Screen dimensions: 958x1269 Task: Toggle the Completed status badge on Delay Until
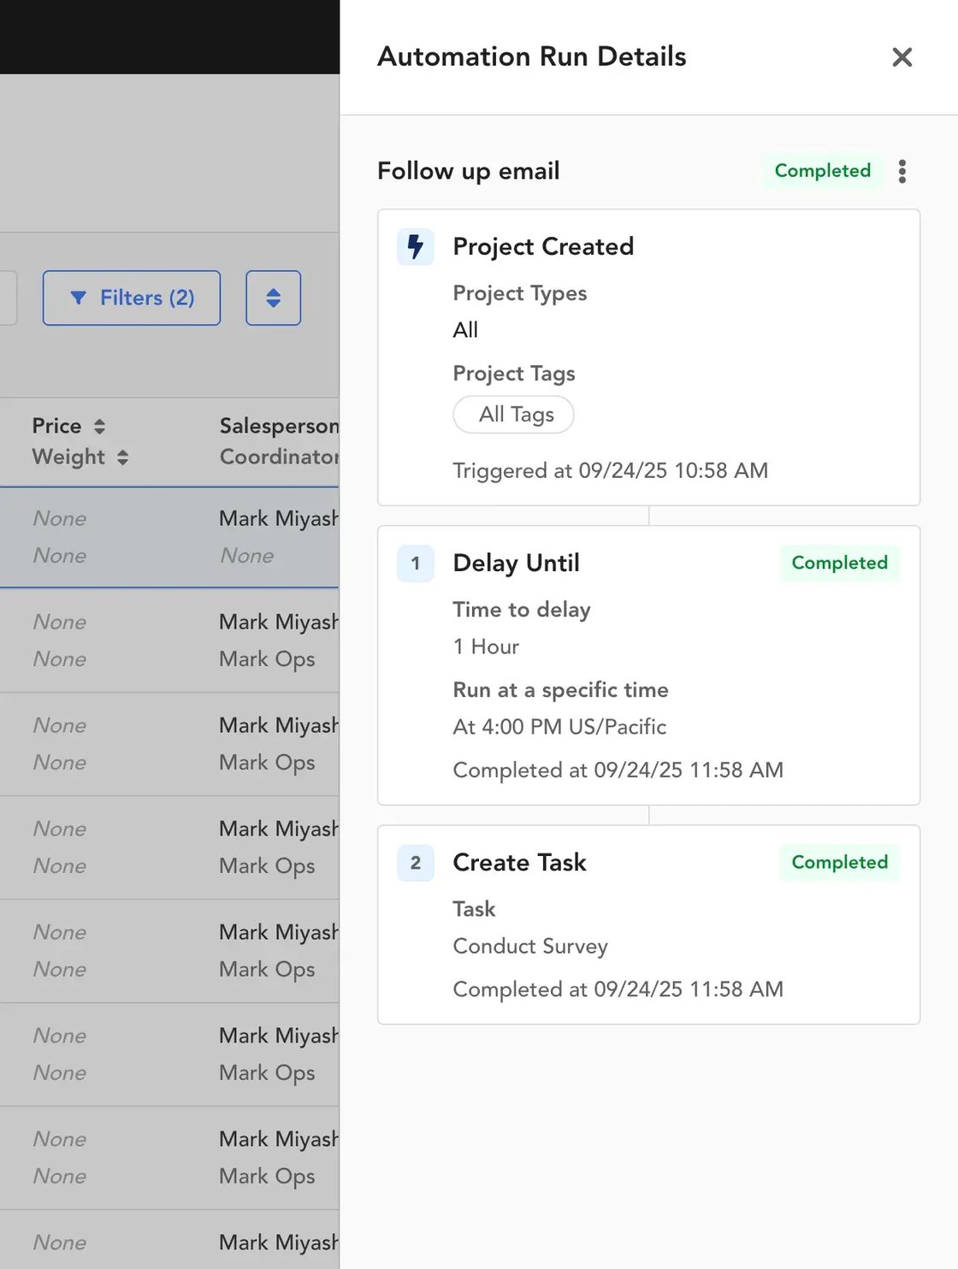pyautogui.click(x=839, y=564)
